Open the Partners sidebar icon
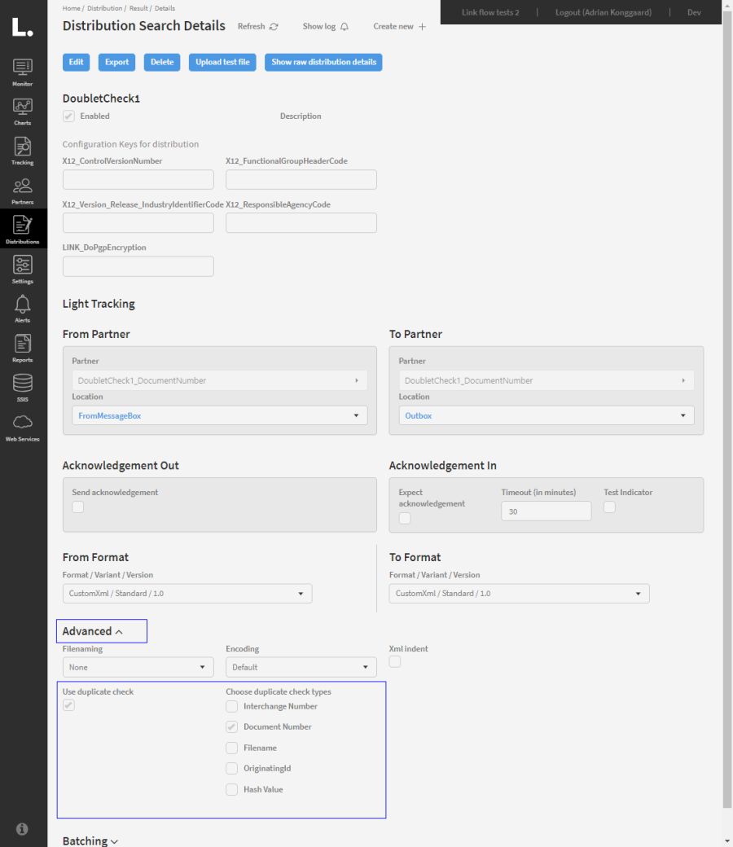Screen dimensions: 733x847 click(23, 188)
